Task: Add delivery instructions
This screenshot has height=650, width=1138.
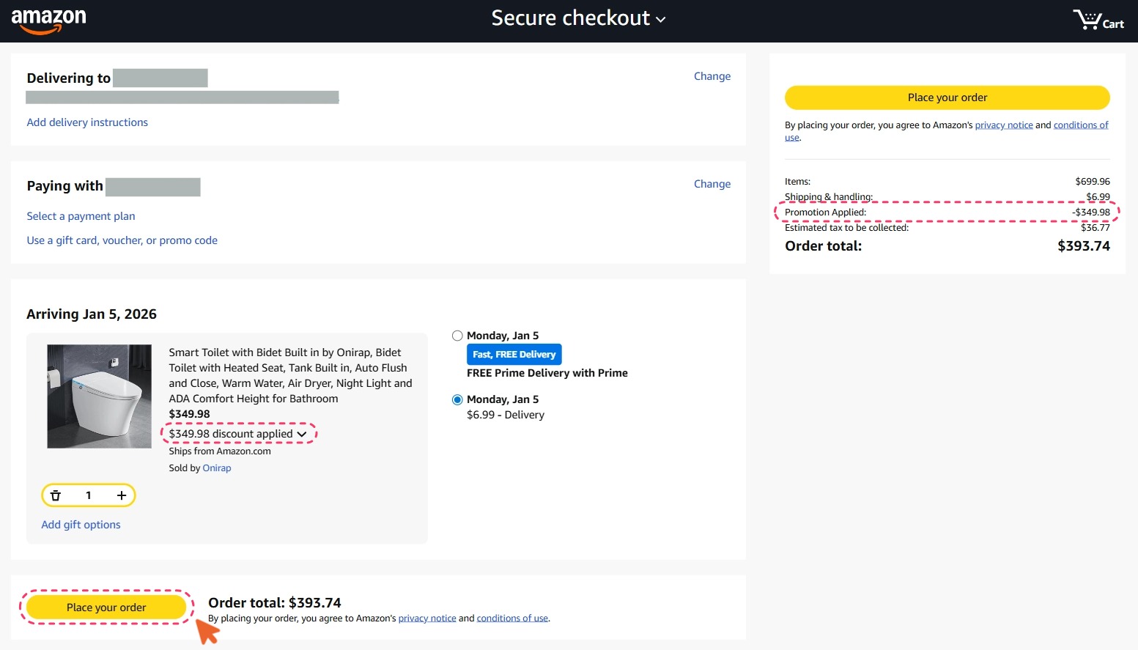Action: click(87, 122)
